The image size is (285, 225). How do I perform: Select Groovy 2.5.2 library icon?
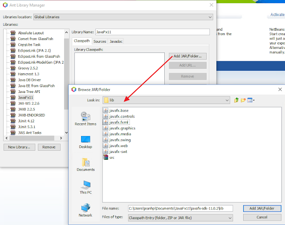point(13,68)
